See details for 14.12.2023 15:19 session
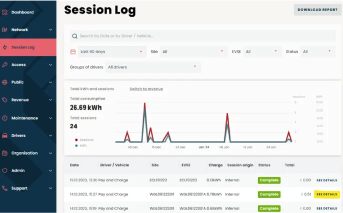The image size is (343, 213). [327, 209]
